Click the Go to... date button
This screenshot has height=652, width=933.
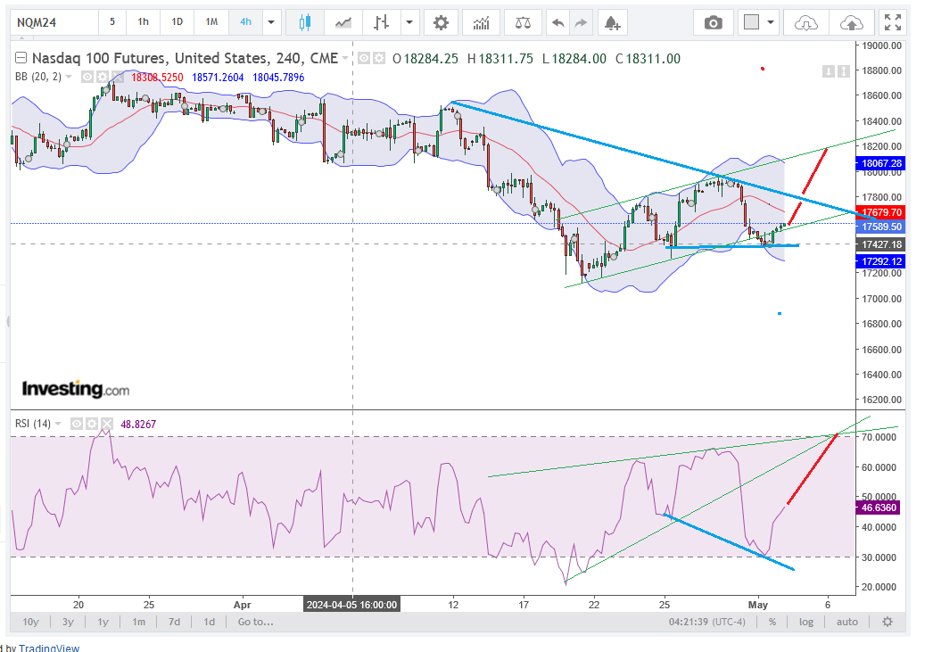[256, 622]
